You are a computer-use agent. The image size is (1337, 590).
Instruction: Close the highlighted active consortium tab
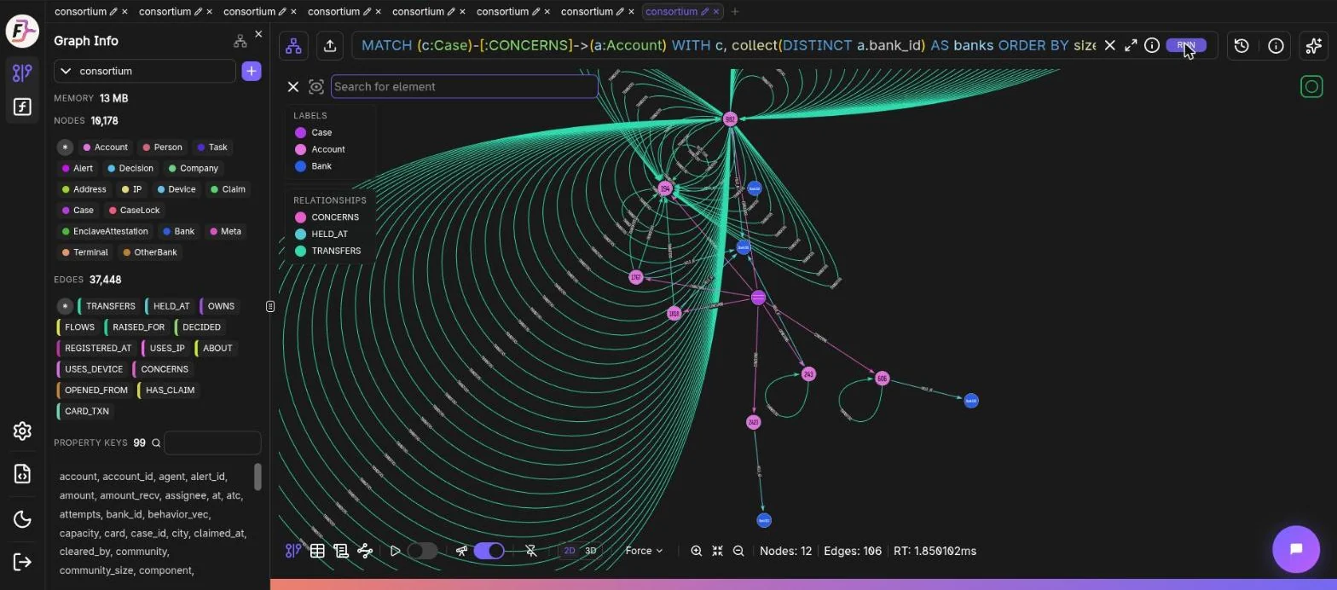point(716,12)
